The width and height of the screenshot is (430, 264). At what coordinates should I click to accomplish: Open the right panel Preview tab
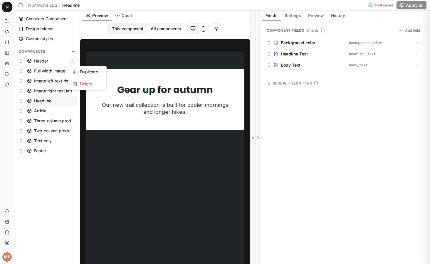316,16
